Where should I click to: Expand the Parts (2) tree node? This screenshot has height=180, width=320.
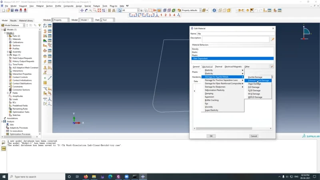[8, 36]
